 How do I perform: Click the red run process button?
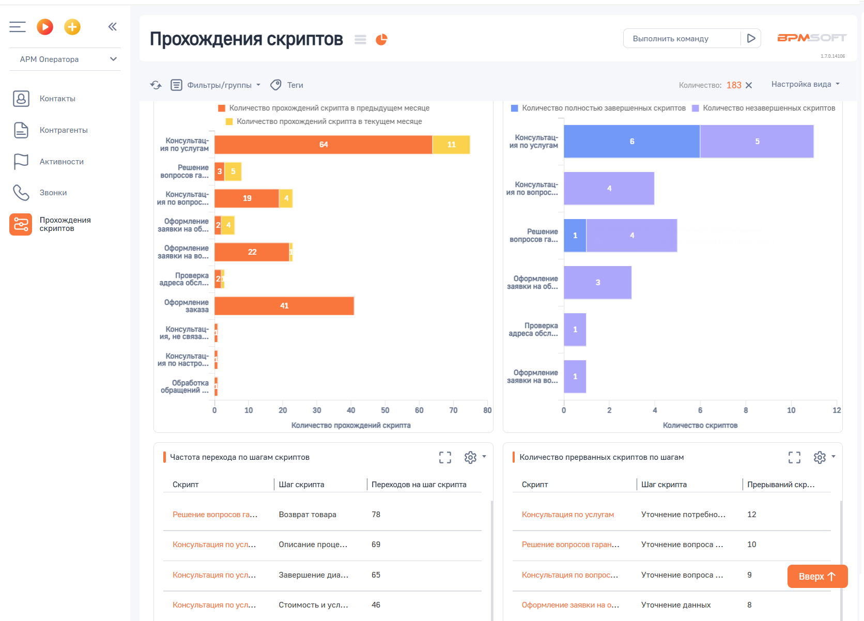[x=45, y=26]
